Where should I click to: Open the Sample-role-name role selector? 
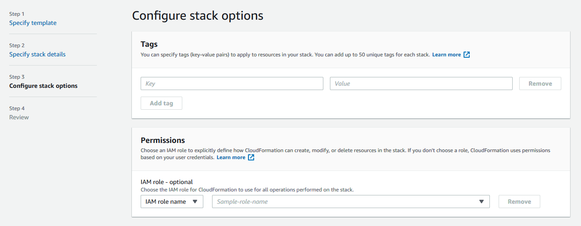346,202
